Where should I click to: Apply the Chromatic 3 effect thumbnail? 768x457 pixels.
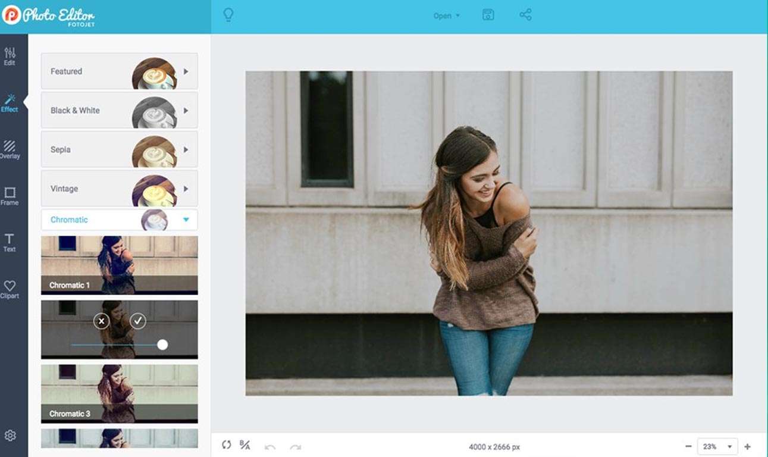click(119, 393)
